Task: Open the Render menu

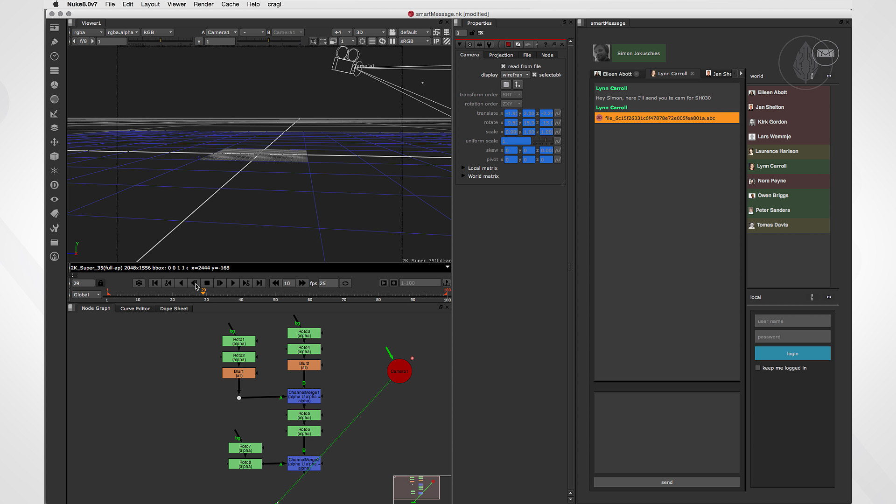Action: click(203, 4)
